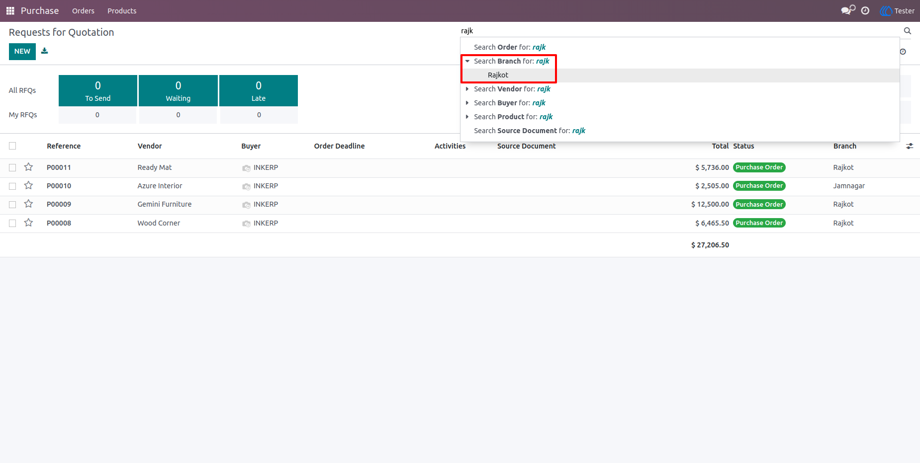This screenshot has height=463, width=920.
Task: Star the P00009 order as favorite
Action: pos(29,204)
